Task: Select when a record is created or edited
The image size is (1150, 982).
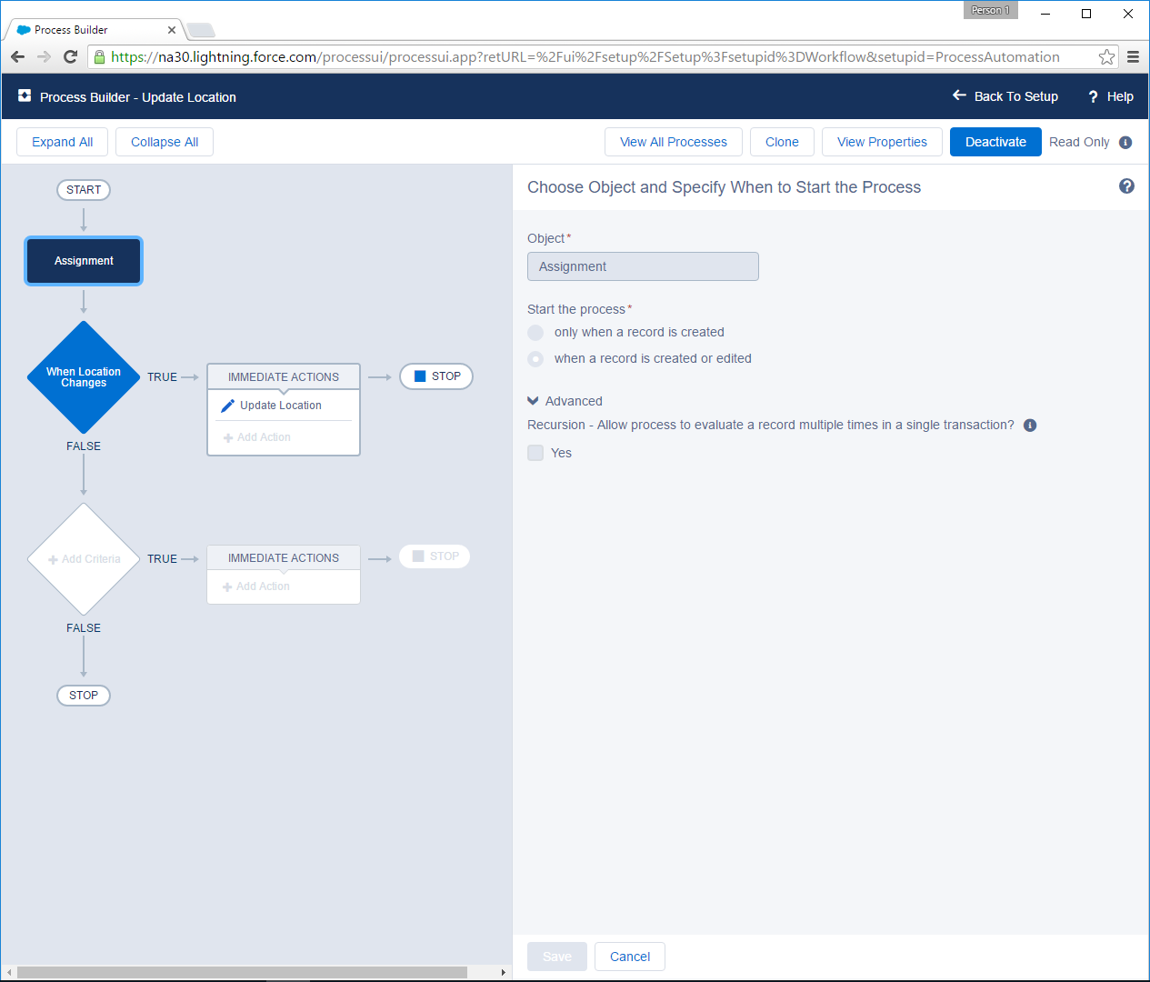Action: pyautogui.click(x=535, y=359)
